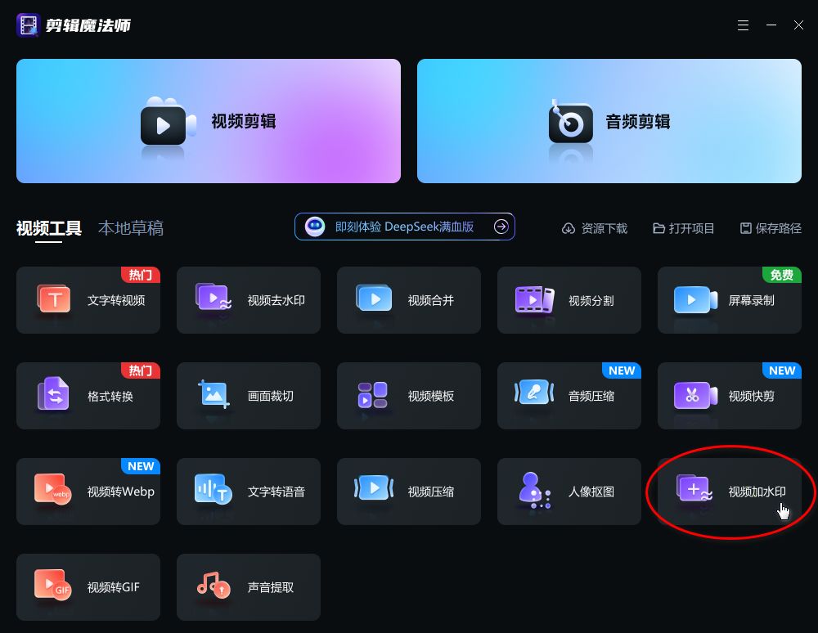818x633 pixels.
Task: Click the 视频转Webp tool icon
Action: [52, 489]
